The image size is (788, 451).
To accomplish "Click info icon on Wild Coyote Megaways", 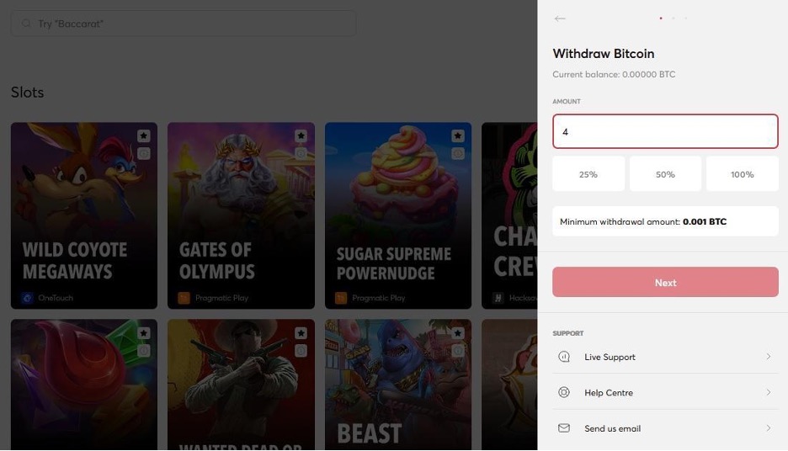I will coord(144,153).
